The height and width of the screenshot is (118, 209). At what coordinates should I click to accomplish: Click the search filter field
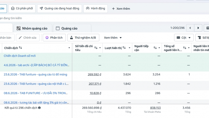(x=104, y=18)
